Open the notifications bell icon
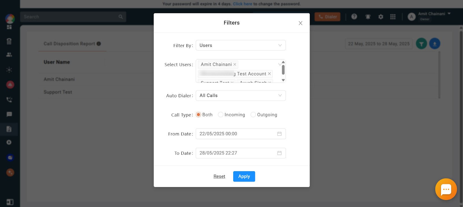Image resolution: width=463 pixels, height=207 pixels. tap(368, 17)
